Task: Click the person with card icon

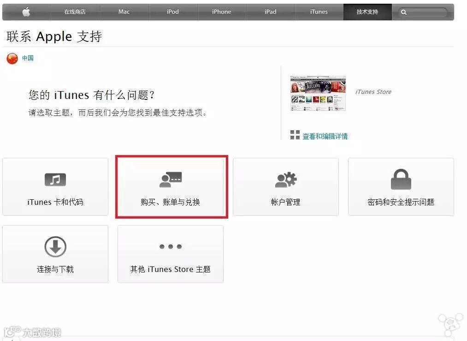Action: pyautogui.click(x=171, y=179)
